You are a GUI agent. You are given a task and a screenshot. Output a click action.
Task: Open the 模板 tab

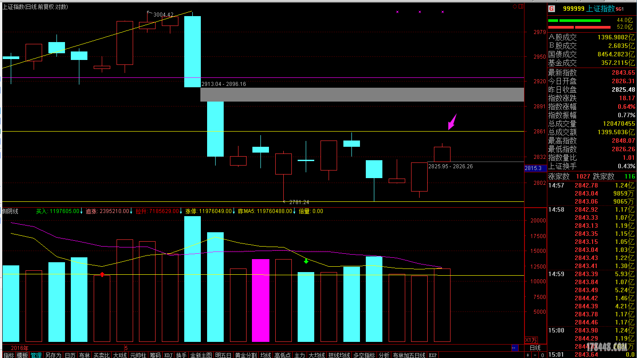22,355
